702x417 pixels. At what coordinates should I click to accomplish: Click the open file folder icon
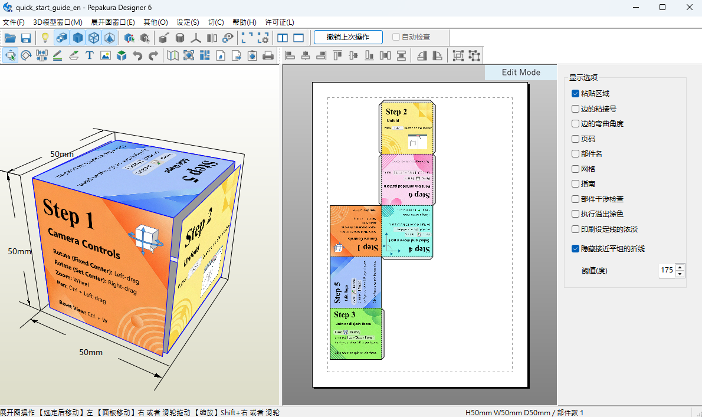(10, 38)
